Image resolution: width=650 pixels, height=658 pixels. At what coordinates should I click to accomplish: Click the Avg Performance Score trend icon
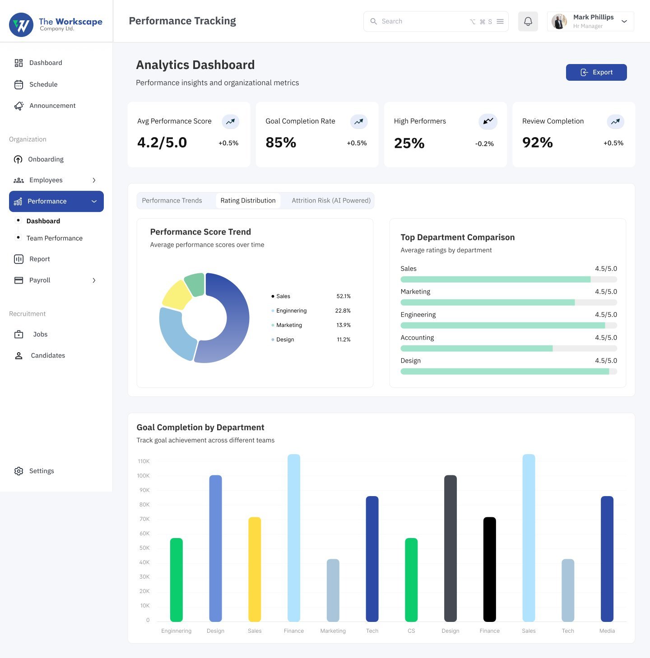pos(230,121)
